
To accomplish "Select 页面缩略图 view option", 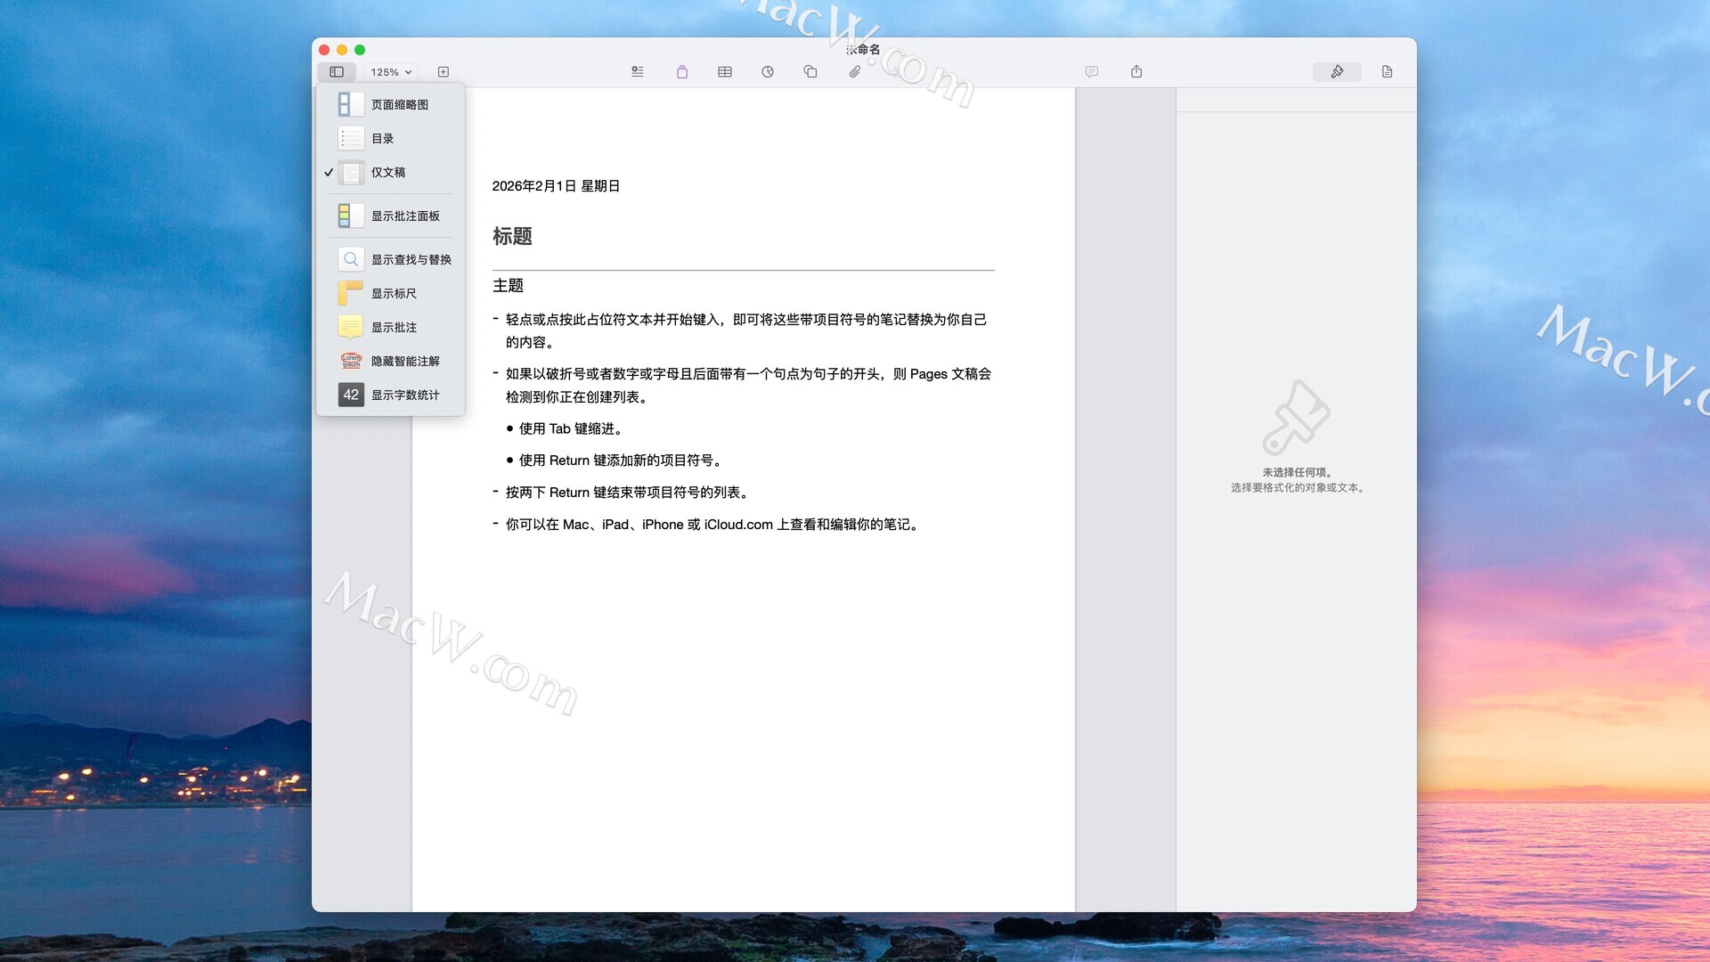I will click(x=399, y=105).
